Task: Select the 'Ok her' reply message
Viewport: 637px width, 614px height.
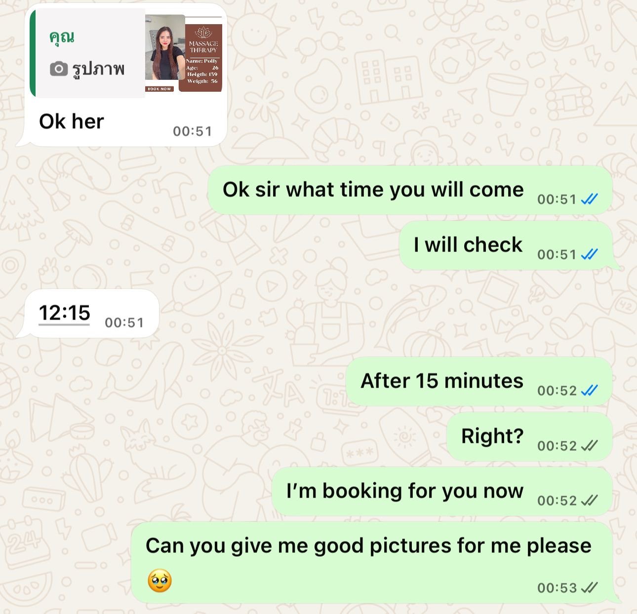Action: pyautogui.click(x=121, y=75)
